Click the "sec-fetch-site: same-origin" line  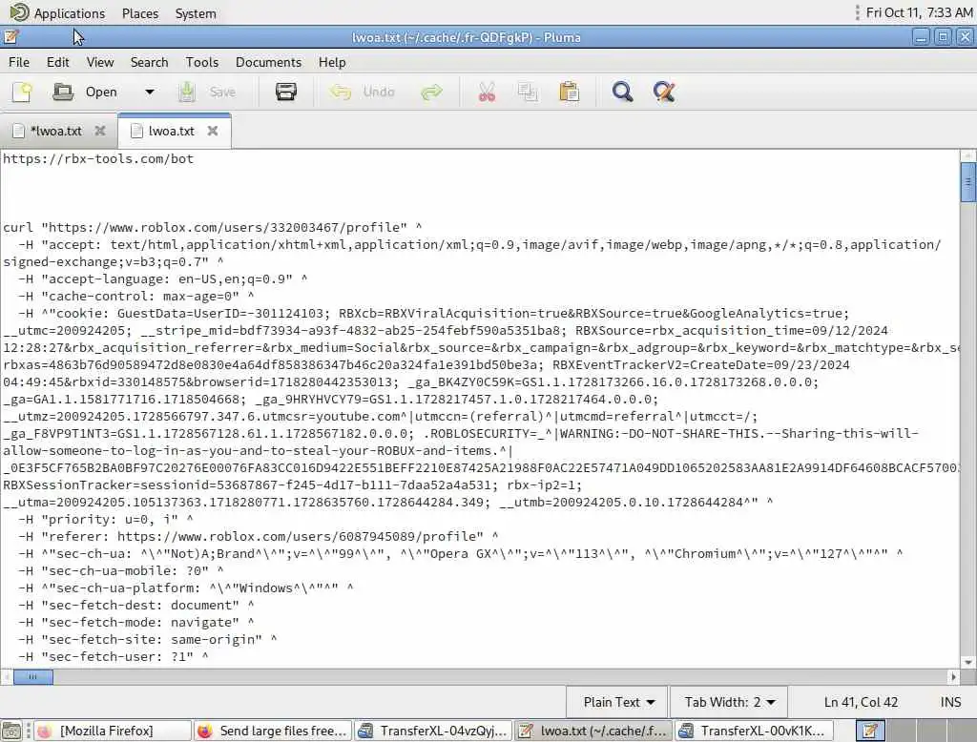[x=148, y=639]
